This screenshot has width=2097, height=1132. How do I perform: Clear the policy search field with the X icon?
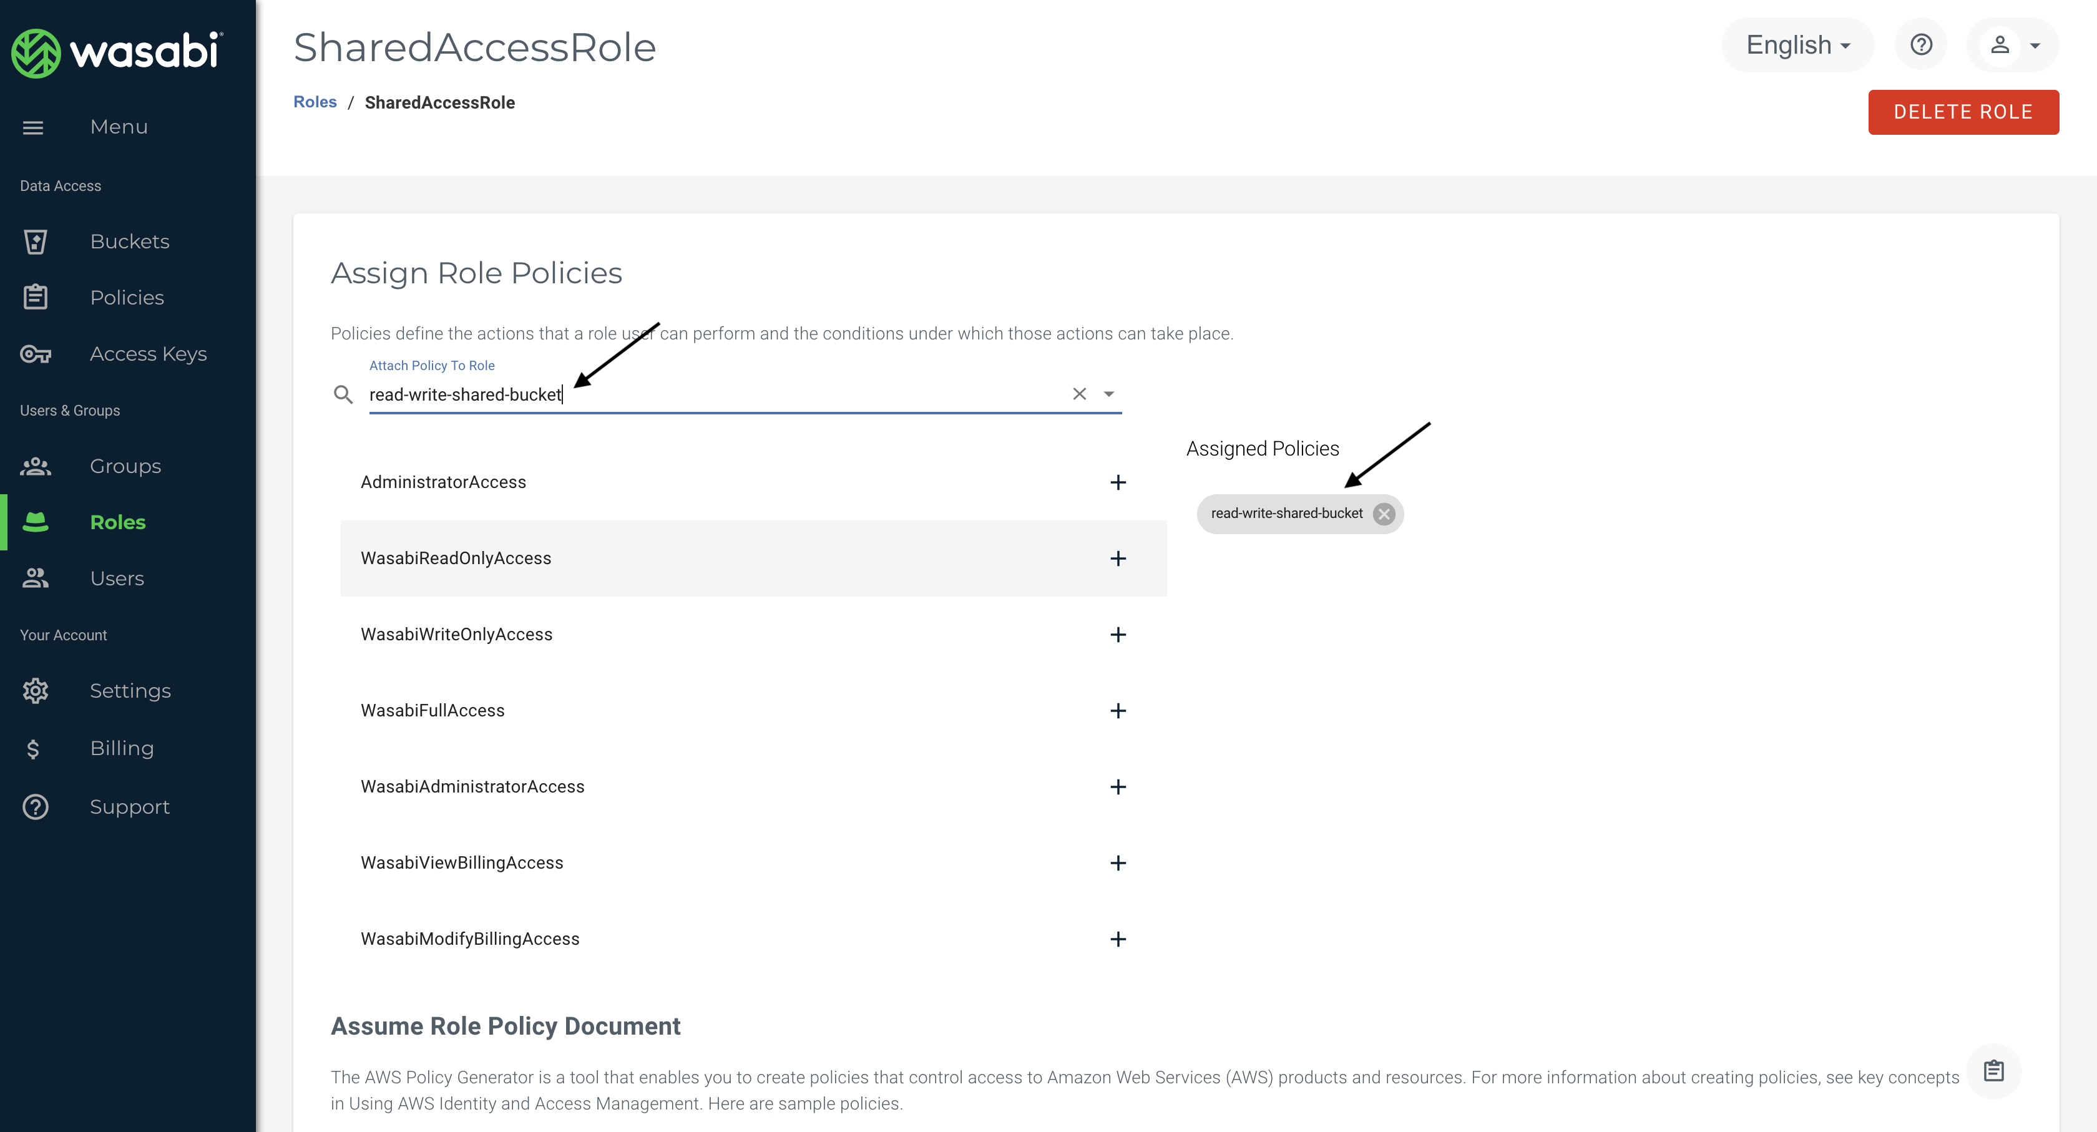point(1080,394)
